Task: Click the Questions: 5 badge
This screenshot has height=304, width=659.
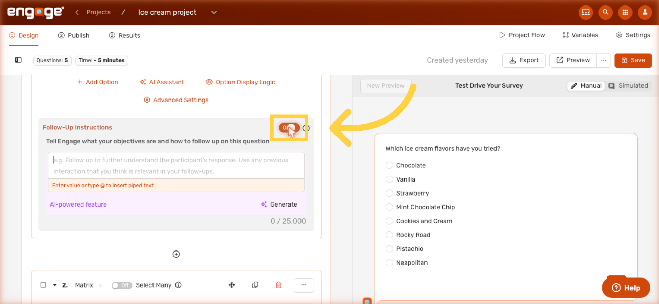Action: point(52,60)
